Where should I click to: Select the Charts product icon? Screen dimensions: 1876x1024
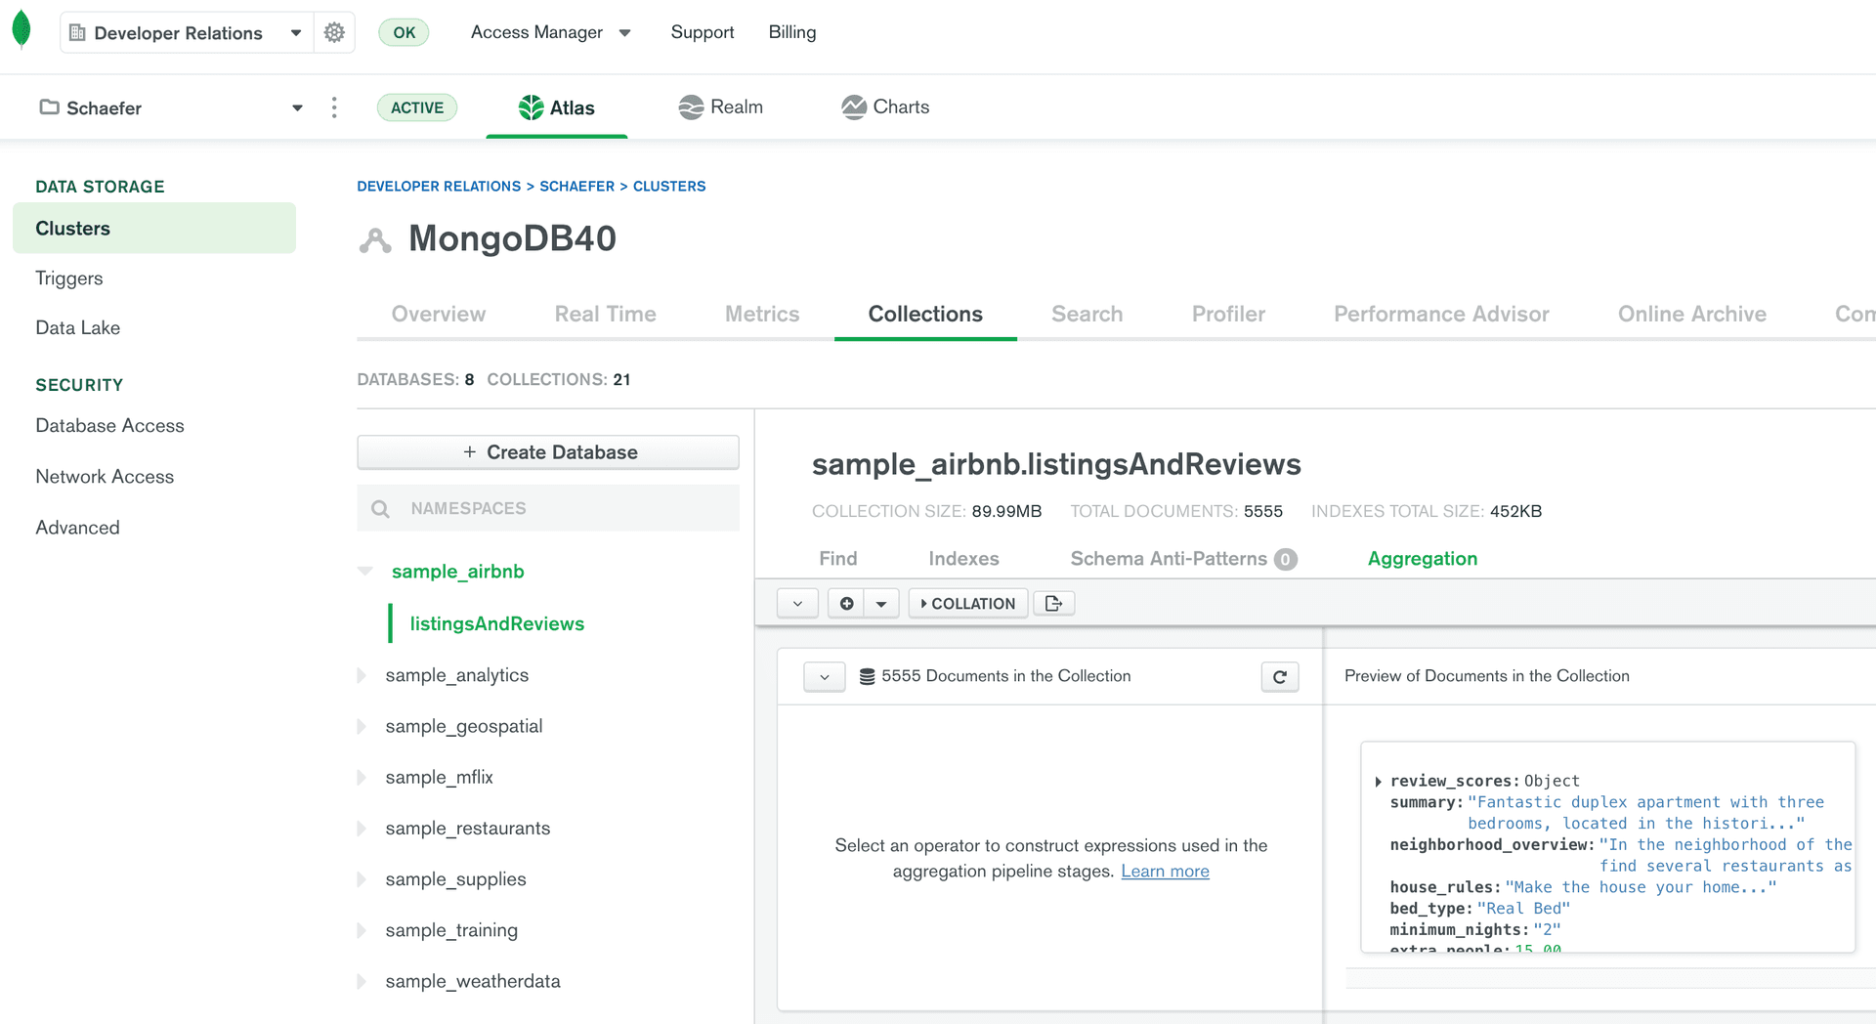pos(853,107)
